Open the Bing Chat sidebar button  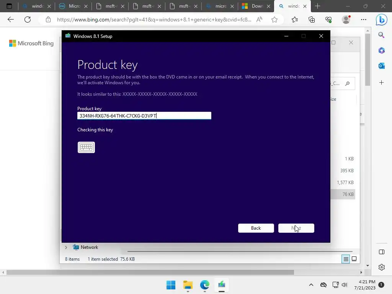click(382, 20)
